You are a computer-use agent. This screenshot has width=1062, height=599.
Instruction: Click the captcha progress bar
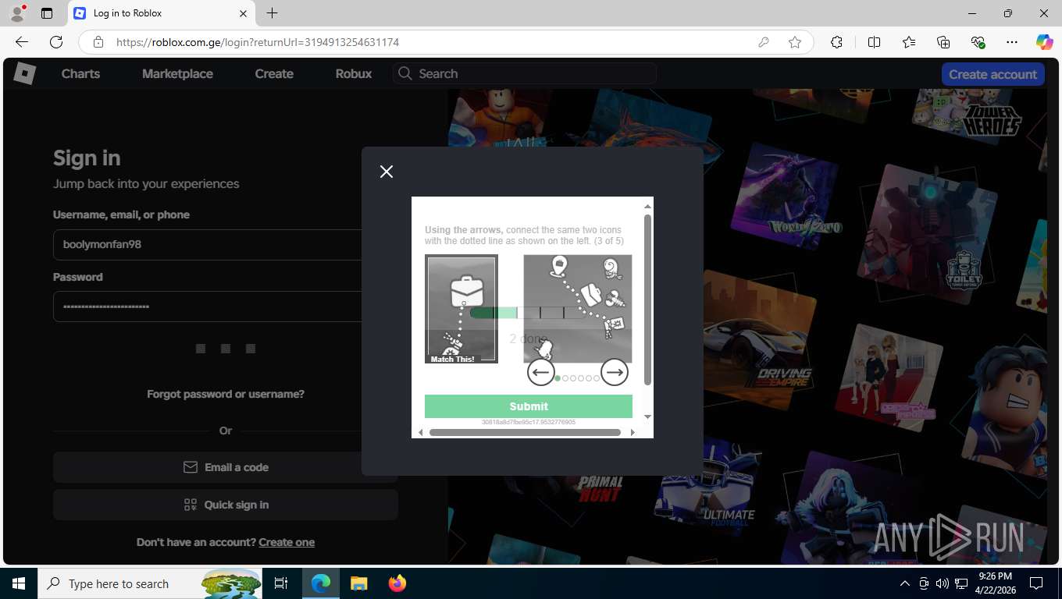pyautogui.click(x=529, y=313)
